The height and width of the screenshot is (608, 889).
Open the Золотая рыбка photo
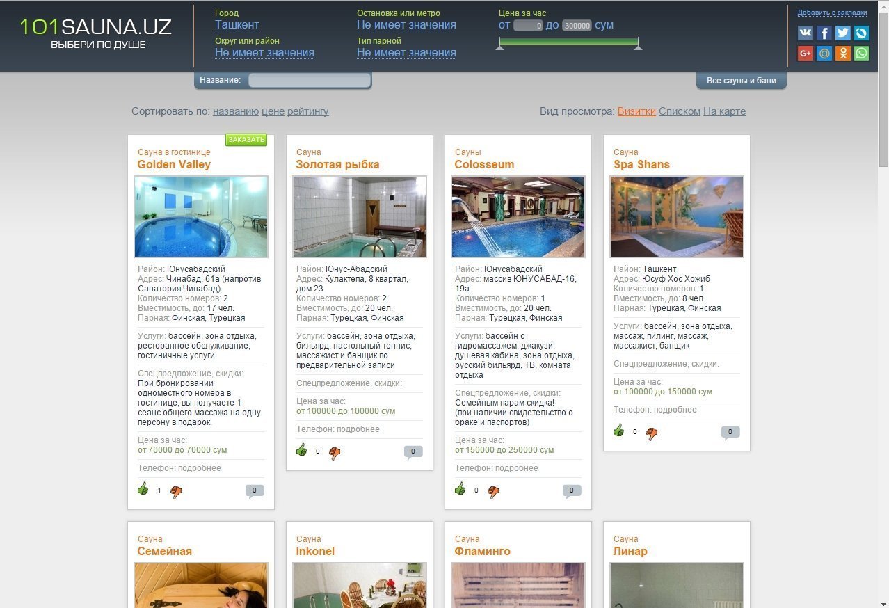pos(360,216)
